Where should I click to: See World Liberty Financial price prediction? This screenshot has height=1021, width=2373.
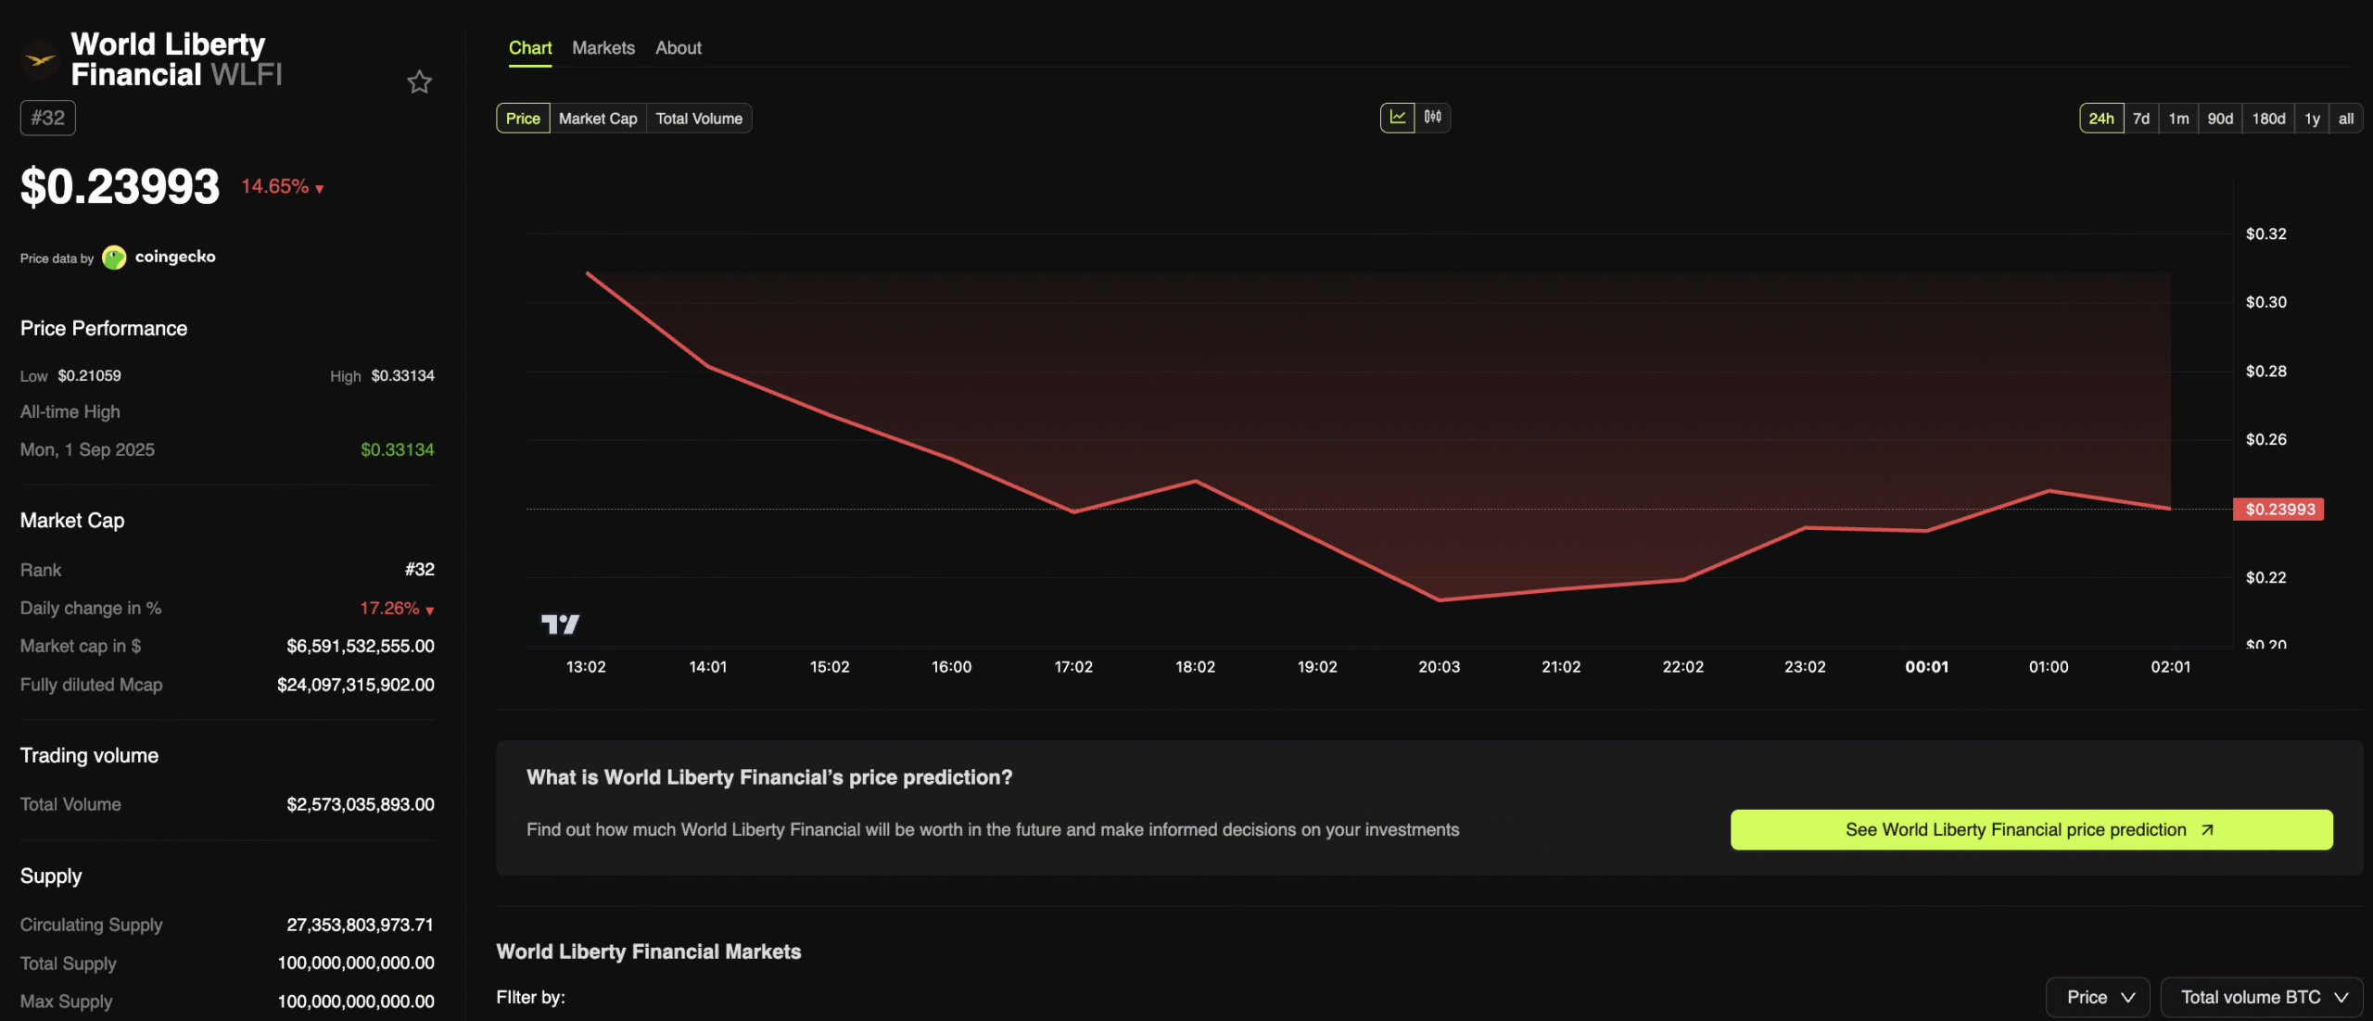point(2031,830)
